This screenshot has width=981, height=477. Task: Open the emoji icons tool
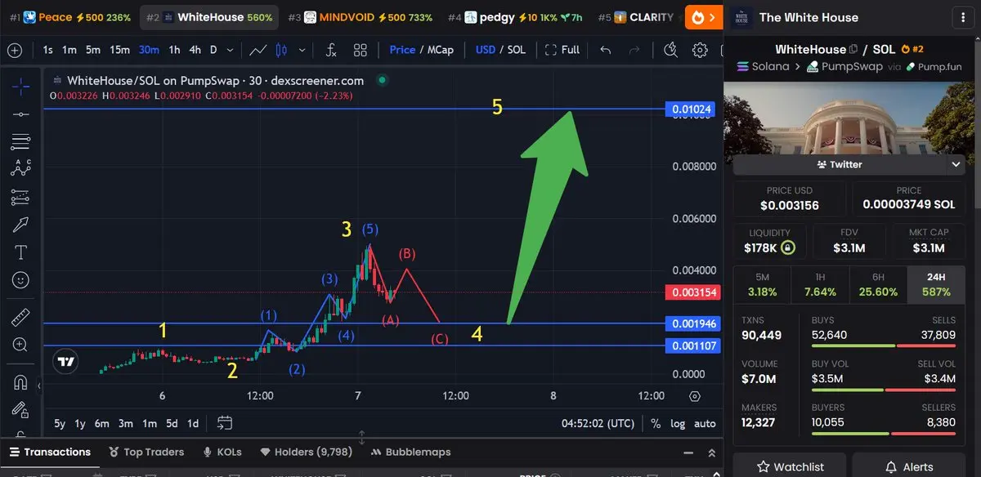coord(21,279)
